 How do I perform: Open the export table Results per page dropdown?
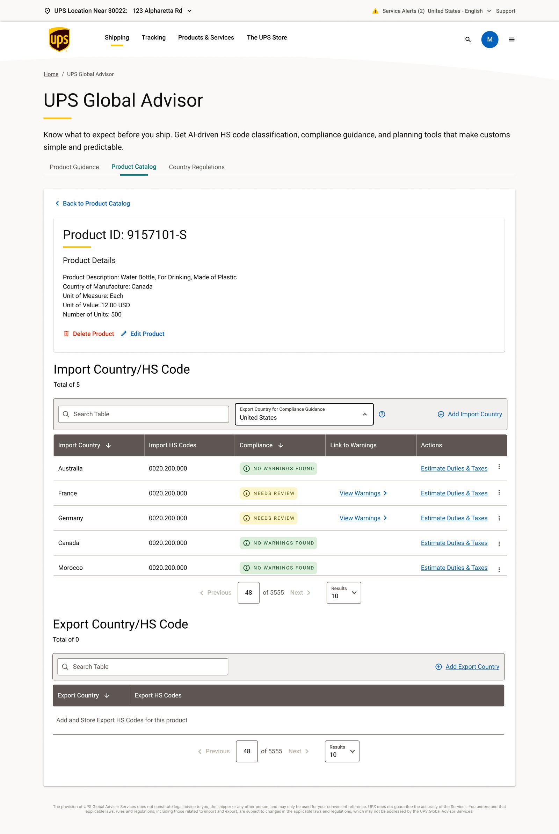(x=342, y=751)
